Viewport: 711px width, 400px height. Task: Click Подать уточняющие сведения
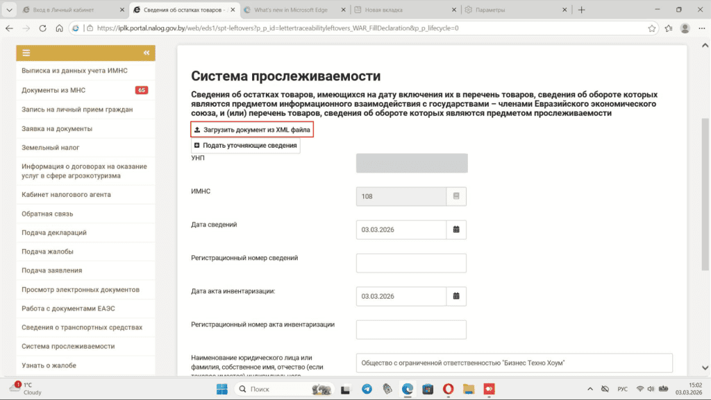click(x=246, y=146)
